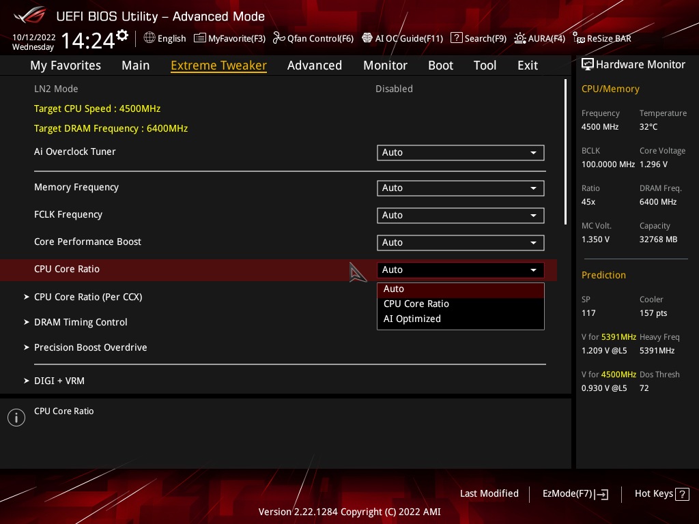Select the Extreme Tweaker tab
This screenshot has height=524, width=699.
click(x=219, y=65)
